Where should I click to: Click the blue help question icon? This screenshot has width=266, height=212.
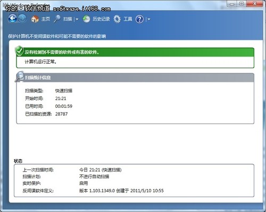(x=139, y=19)
